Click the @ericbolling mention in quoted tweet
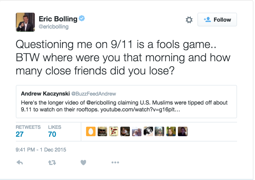 [x=101, y=103]
